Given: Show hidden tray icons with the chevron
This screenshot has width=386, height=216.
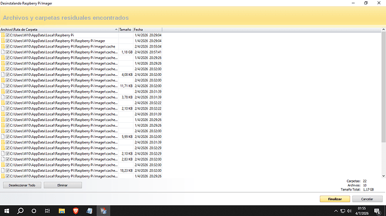Looking at the screenshot, I should coord(336,211).
